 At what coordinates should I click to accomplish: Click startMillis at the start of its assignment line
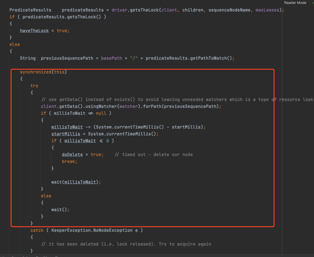pyautogui.click(x=66, y=134)
